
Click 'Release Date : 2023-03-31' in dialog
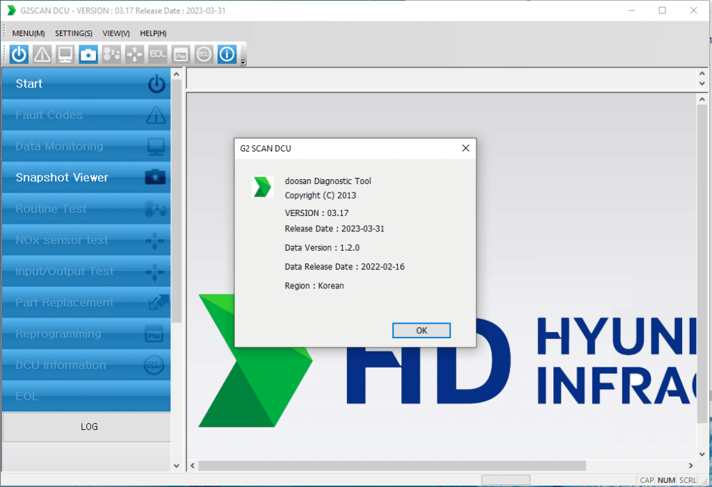(334, 229)
